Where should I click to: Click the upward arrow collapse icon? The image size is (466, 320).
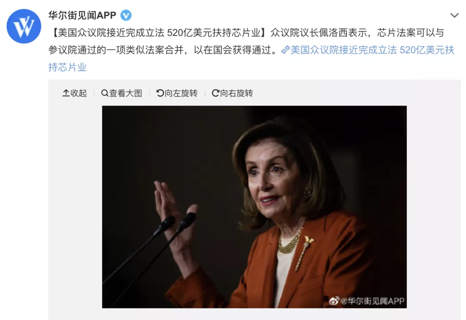click(66, 93)
